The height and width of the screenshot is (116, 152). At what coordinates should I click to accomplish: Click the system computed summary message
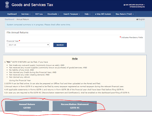39,24
